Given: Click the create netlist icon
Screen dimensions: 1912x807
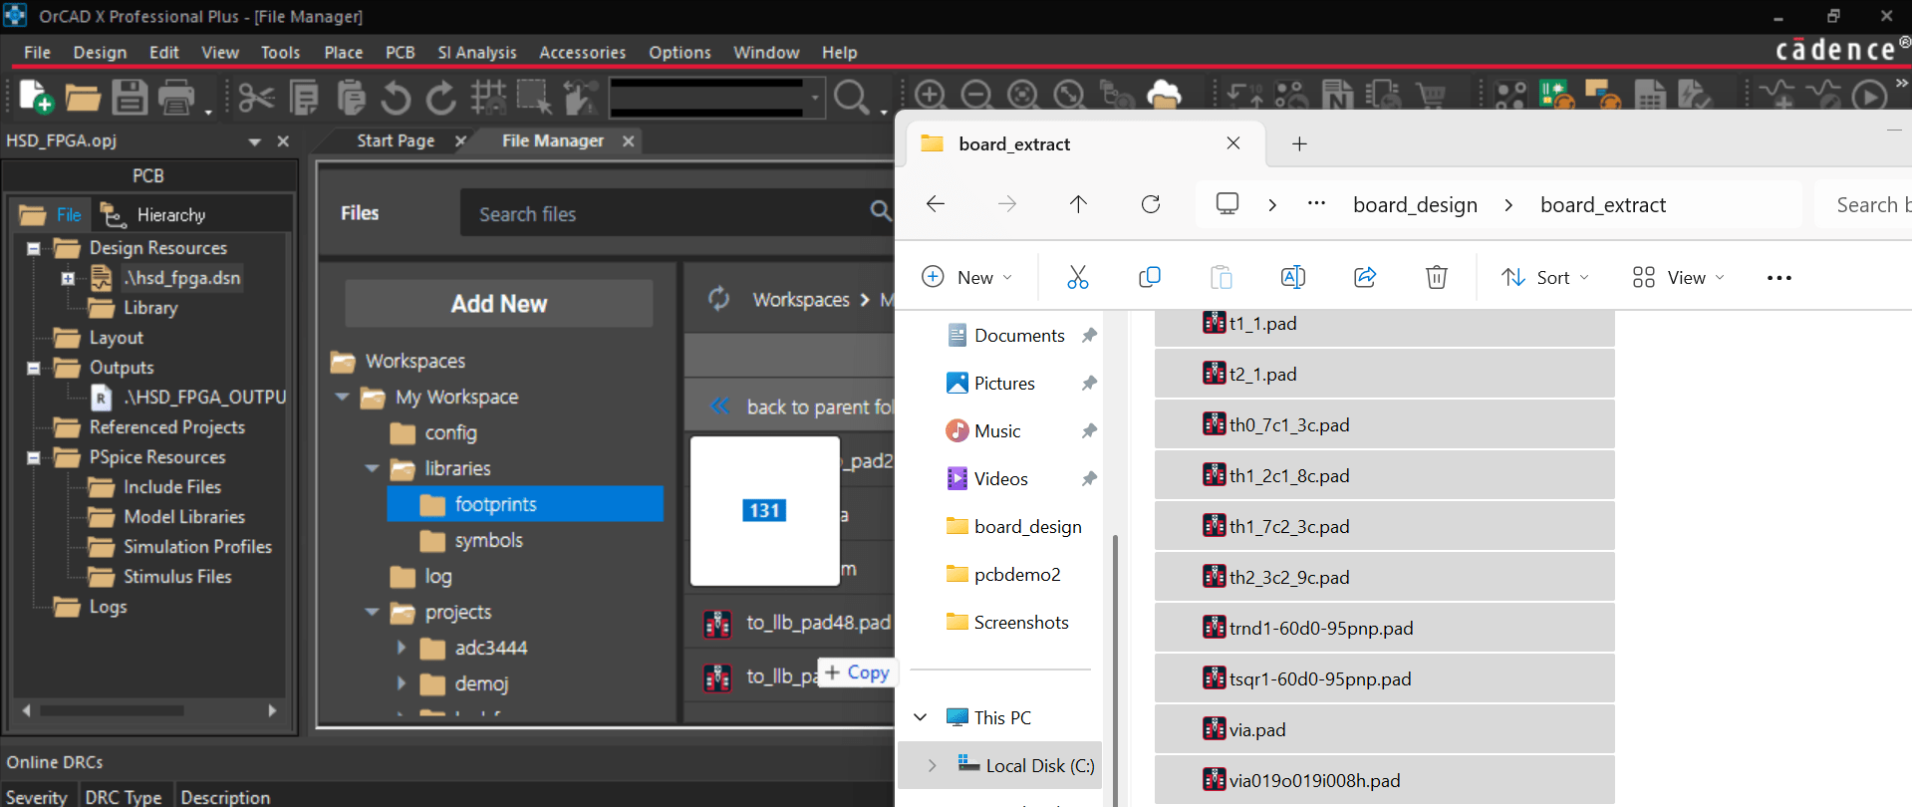Looking at the screenshot, I should [1338, 96].
